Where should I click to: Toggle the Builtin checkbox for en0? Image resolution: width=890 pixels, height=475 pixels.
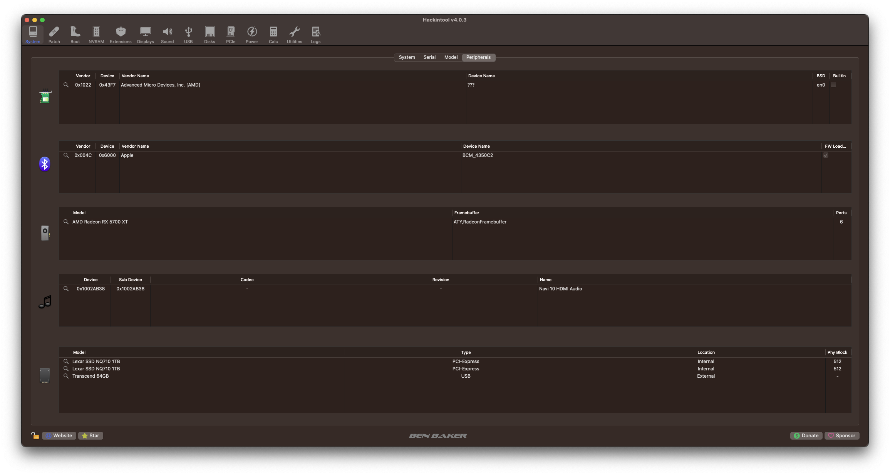tap(833, 85)
